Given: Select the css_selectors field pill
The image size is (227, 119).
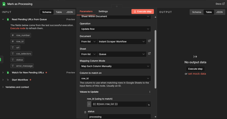Looking at the screenshot, I should [21, 54].
